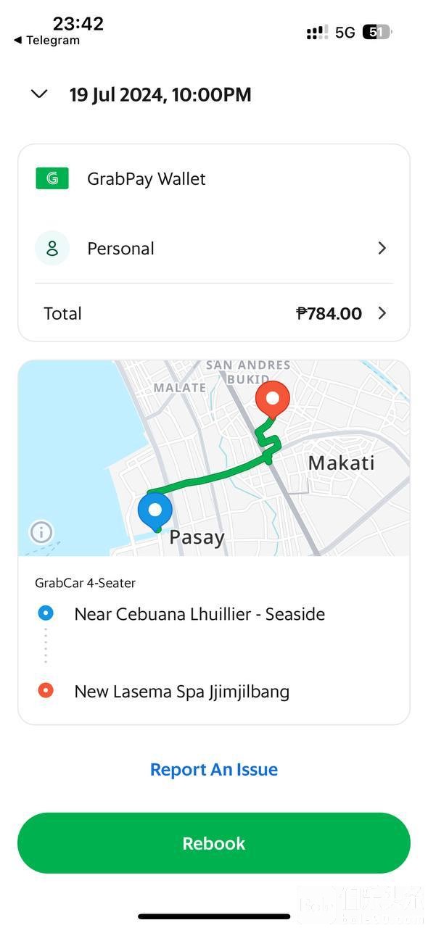
Task: Tap the map info icon
Action: point(41,532)
